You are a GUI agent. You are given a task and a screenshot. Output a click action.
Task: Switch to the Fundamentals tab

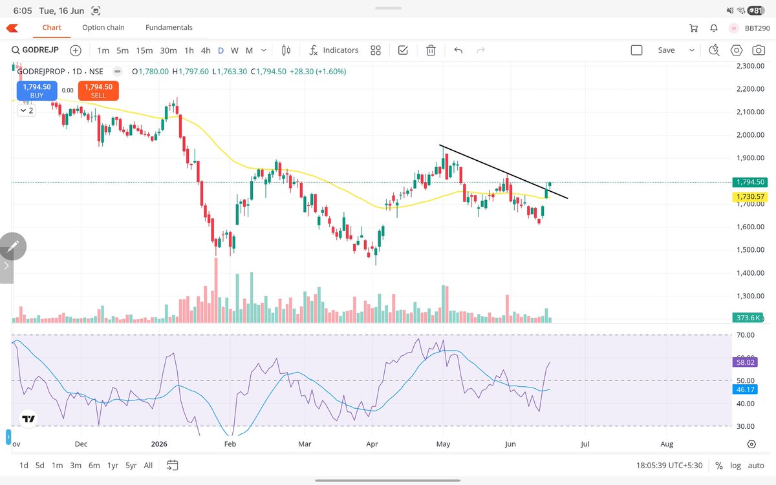point(169,28)
